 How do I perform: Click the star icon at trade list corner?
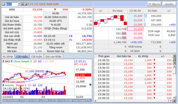pyautogui.click(x=174, y=101)
